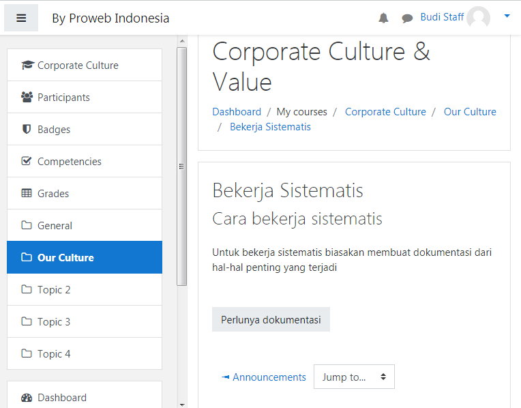
Task: Click the sidebar scrollbar down arrow
Action: point(182,405)
